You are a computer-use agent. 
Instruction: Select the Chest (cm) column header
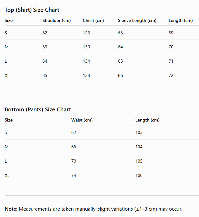[x=93, y=21]
